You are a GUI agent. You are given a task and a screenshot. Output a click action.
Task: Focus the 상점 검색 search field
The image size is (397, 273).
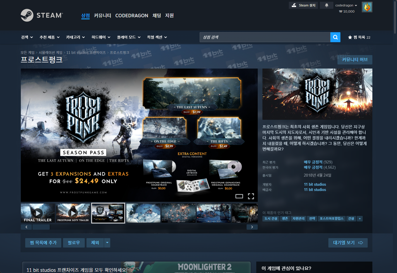tap(265, 37)
